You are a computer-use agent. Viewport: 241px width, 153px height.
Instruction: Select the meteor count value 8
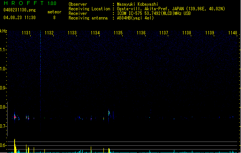pyautogui.click(x=54, y=18)
